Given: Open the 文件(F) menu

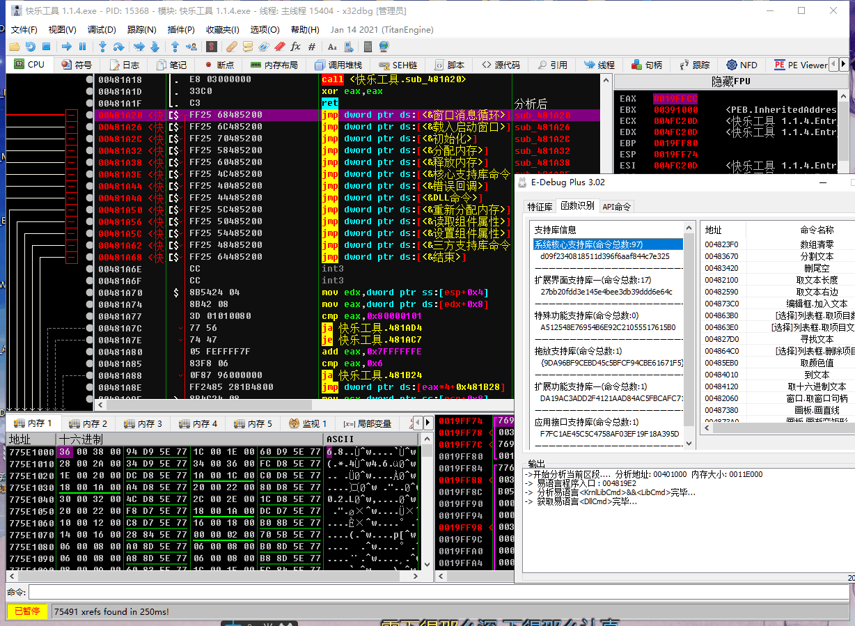Looking at the screenshot, I should pos(24,29).
